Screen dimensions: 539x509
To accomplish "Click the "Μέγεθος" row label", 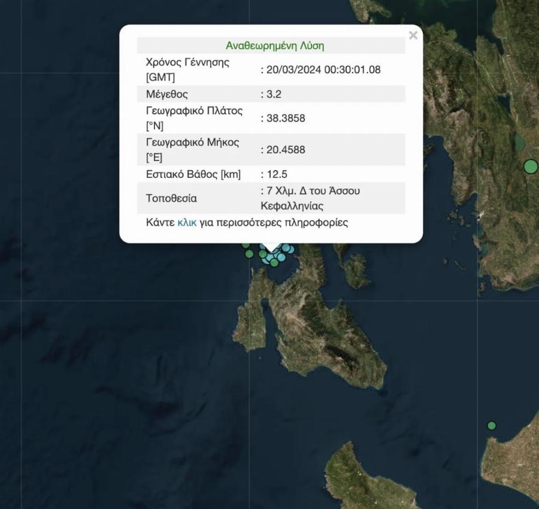I will (x=166, y=94).
